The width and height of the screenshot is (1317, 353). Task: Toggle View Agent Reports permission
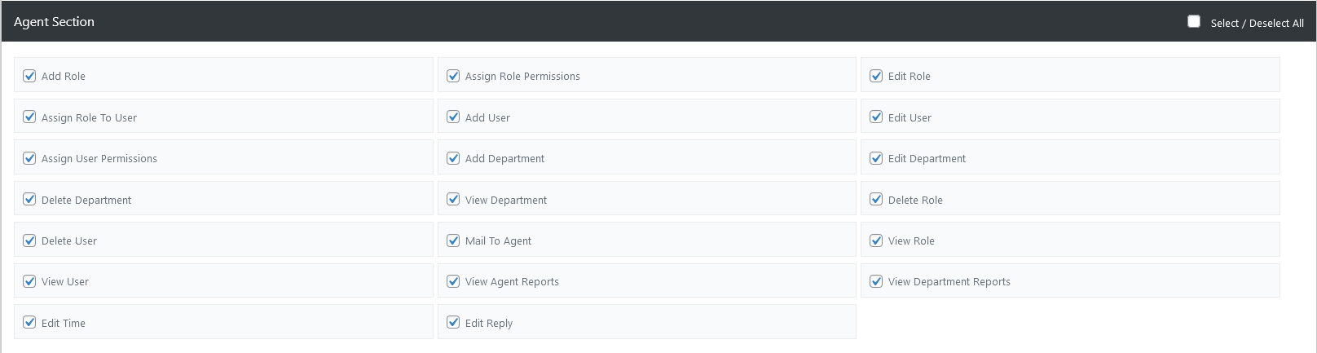453,281
